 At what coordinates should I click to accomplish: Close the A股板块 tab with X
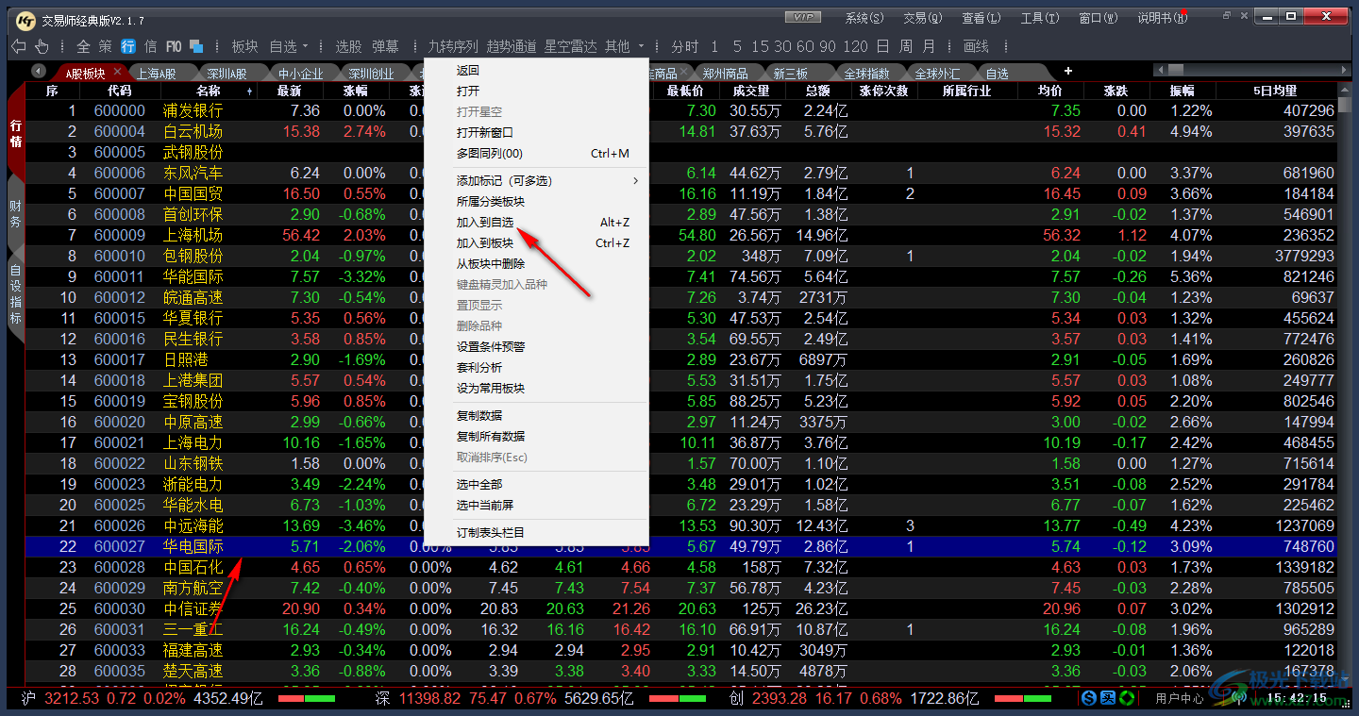click(118, 72)
